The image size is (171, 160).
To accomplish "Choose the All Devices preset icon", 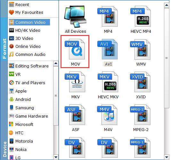I will (x=75, y=16).
